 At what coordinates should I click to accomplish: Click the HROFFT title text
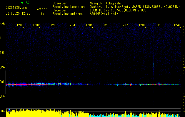[30, 2]
